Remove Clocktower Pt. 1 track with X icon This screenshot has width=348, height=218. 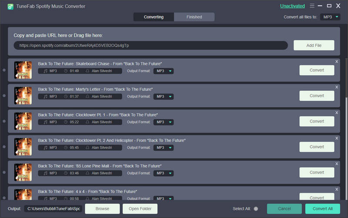click(x=336, y=112)
